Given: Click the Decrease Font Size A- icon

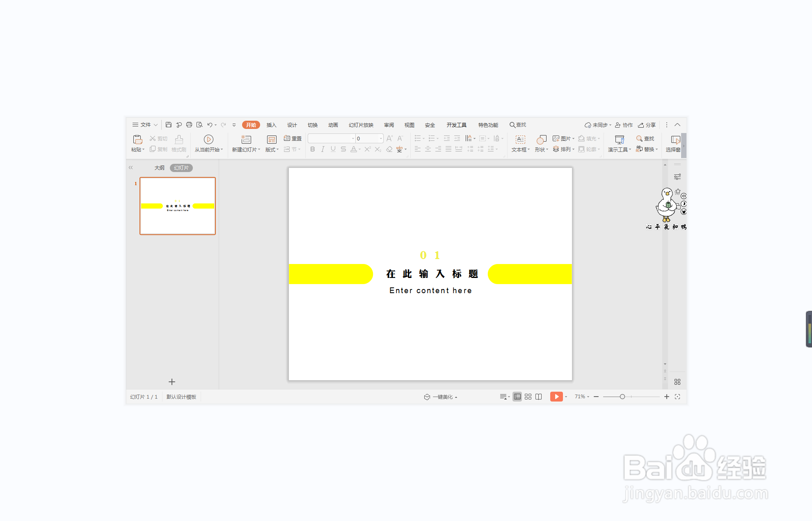Looking at the screenshot, I should click(x=400, y=139).
